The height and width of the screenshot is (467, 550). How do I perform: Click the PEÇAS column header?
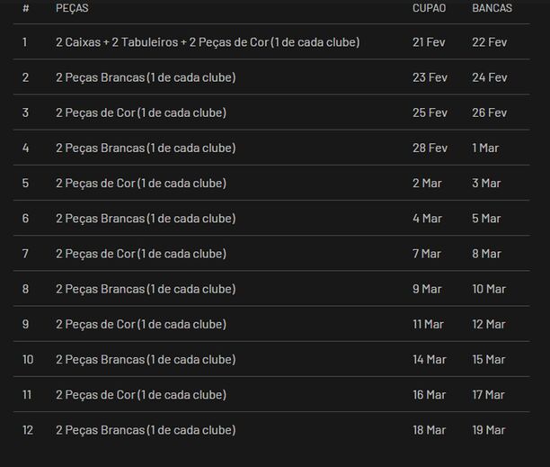coord(72,8)
